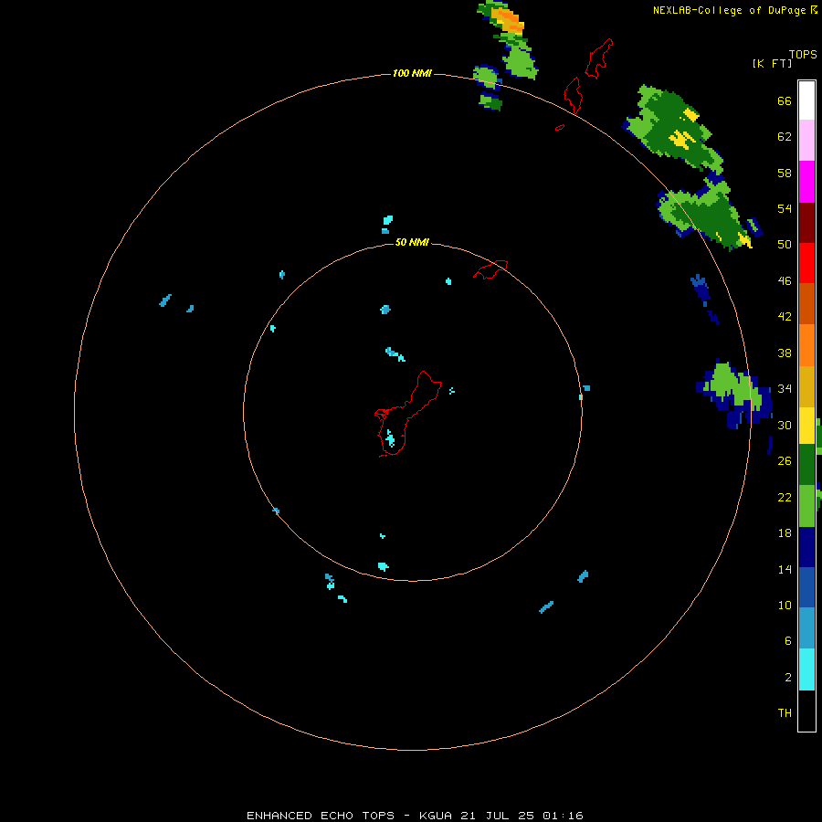The width and height of the screenshot is (822, 822).
Task: Click the "14" legend value
Action: [x=785, y=569]
